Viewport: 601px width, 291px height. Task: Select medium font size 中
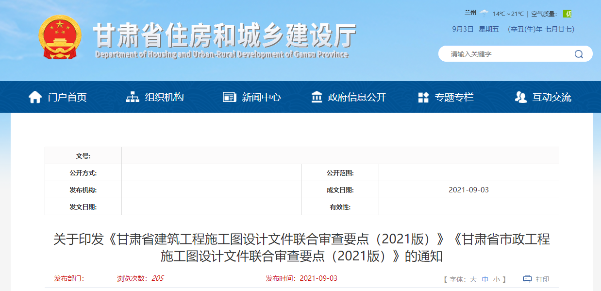[x=485, y=279]
